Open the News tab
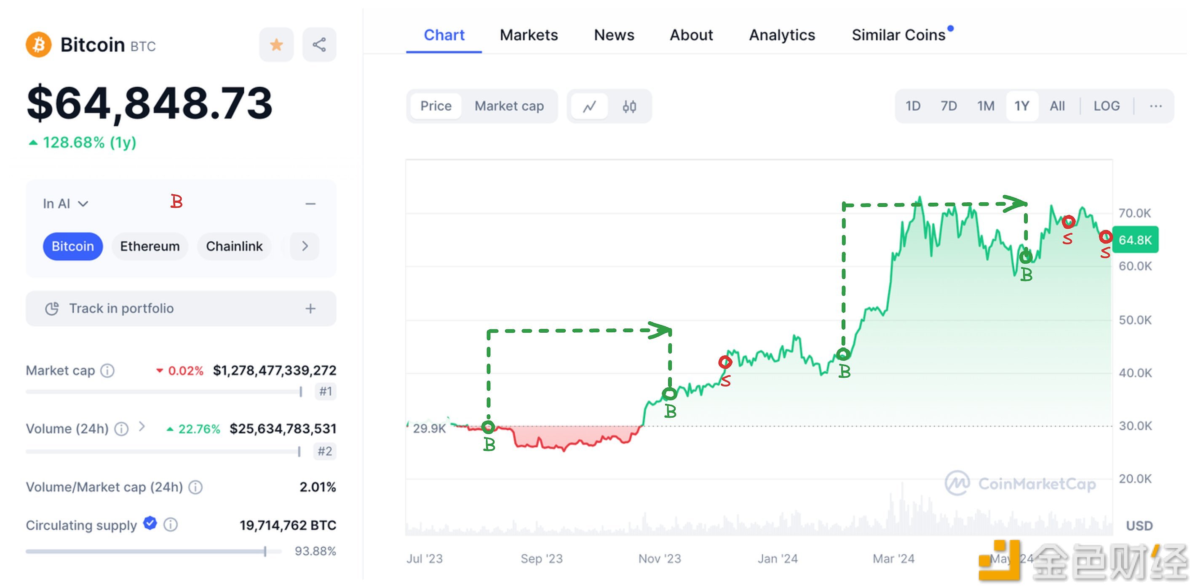 614,35
